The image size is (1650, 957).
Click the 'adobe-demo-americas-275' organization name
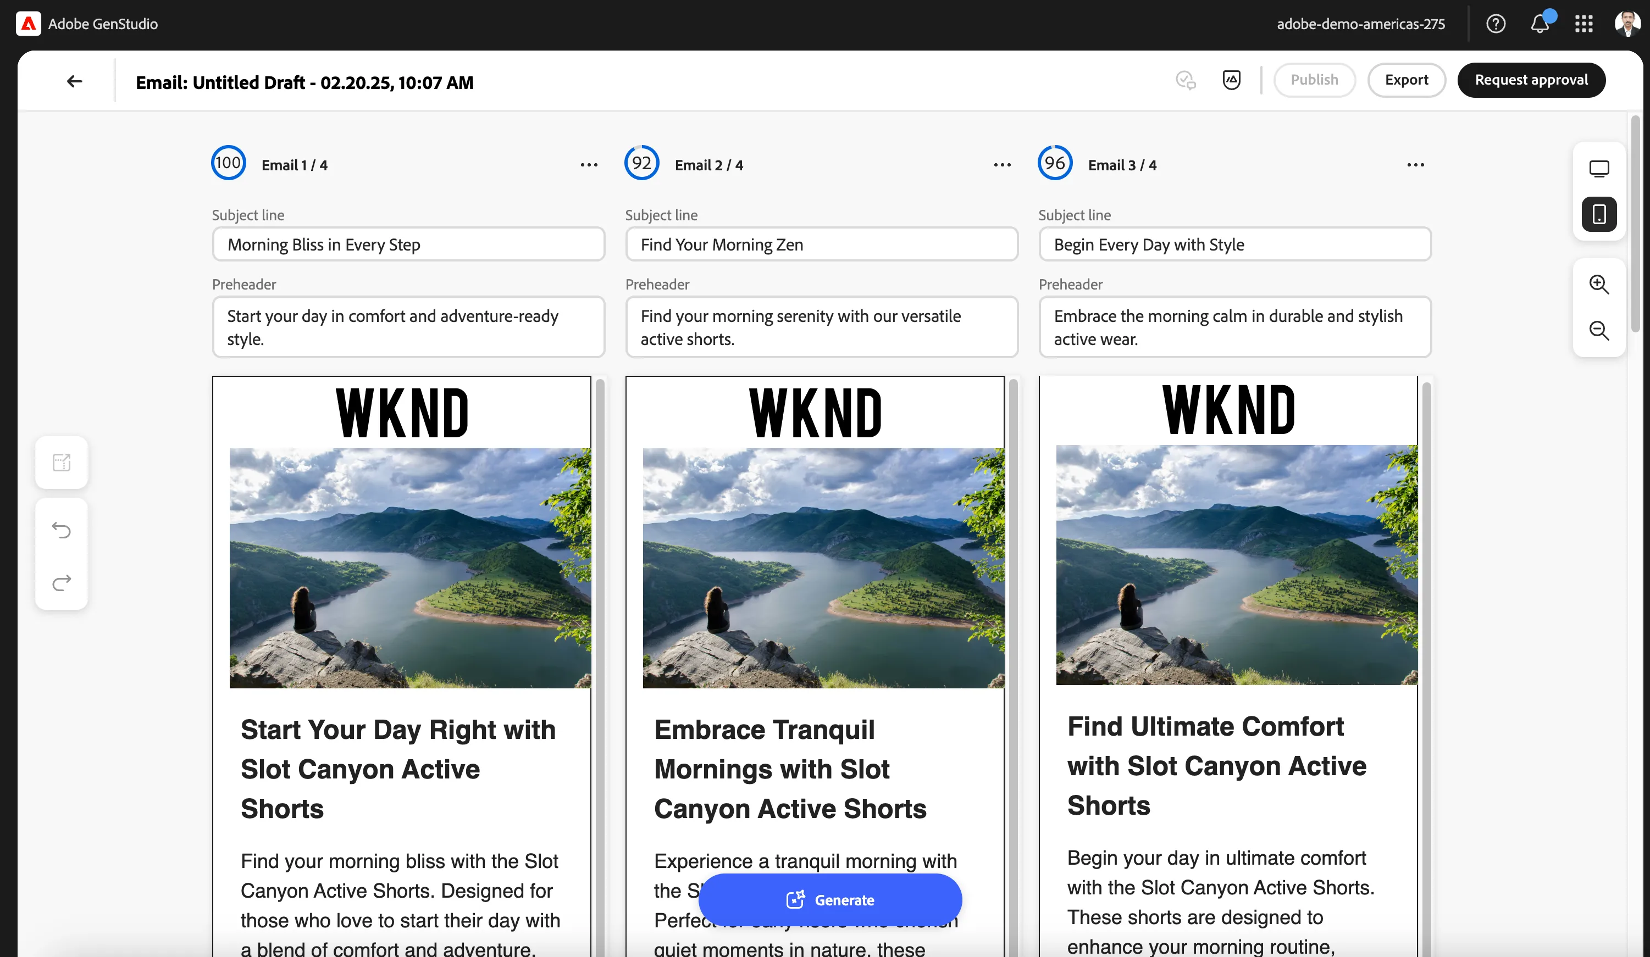tap(1360, 24)
